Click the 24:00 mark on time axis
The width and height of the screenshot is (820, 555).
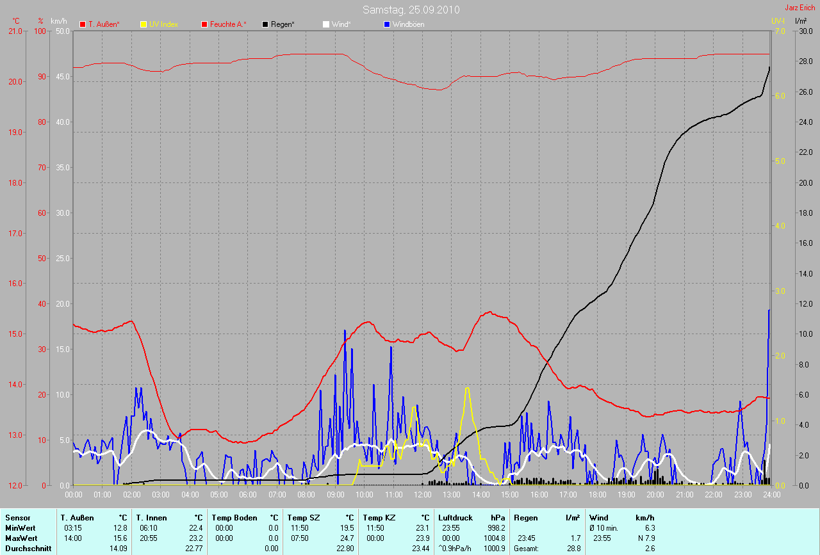click(x=771, y=494)
